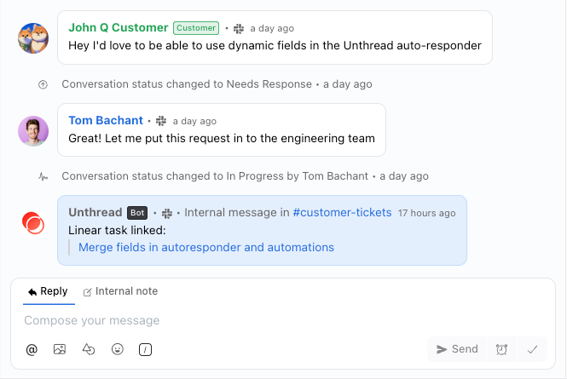This screenshot has width=567, height=379.
Task: Click the Slack icon beside John Q Customer
Action: point(239,28)
